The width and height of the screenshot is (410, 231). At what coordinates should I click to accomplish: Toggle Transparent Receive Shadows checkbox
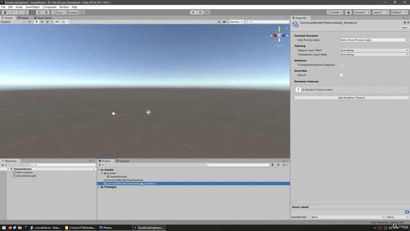[x=341, y=65]
